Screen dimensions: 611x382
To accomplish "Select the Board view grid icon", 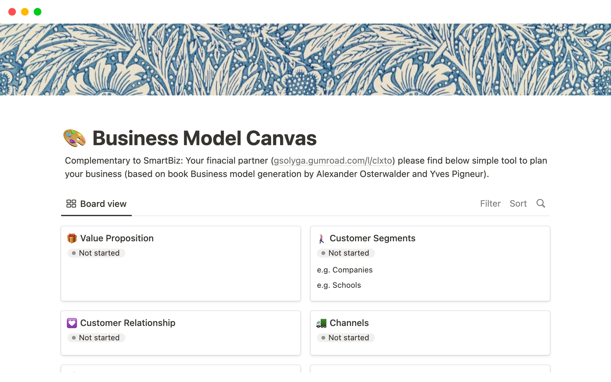I will (x=71, y=203).
